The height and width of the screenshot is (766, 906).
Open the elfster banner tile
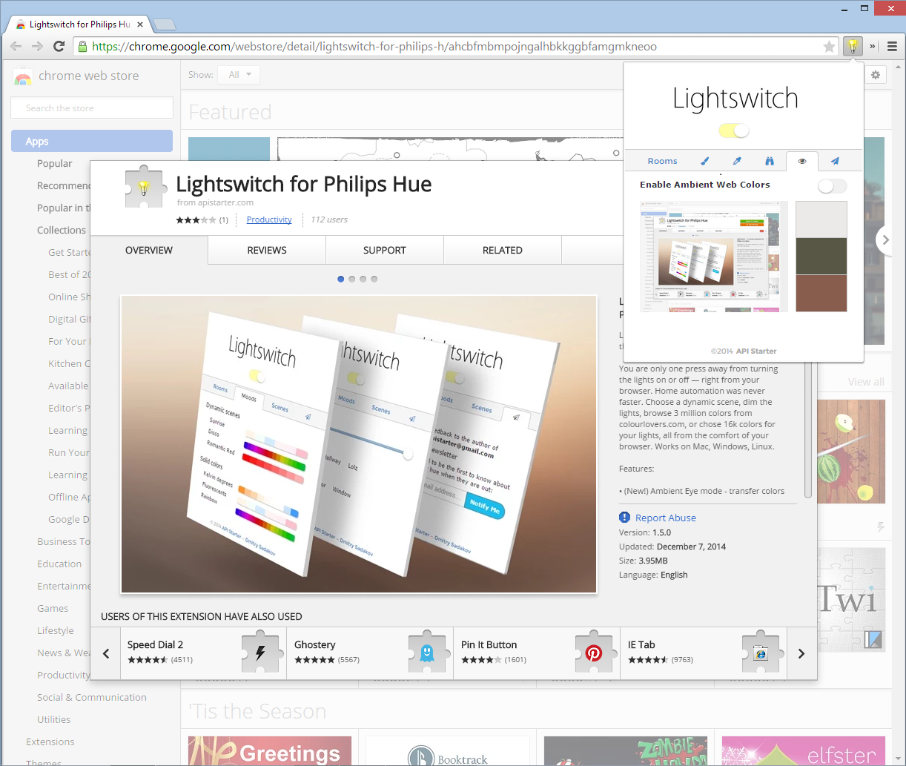tap(804, 751)
